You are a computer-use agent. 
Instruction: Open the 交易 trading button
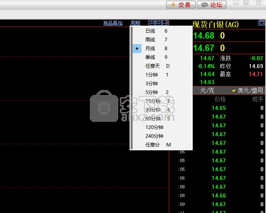pos(181,5)
